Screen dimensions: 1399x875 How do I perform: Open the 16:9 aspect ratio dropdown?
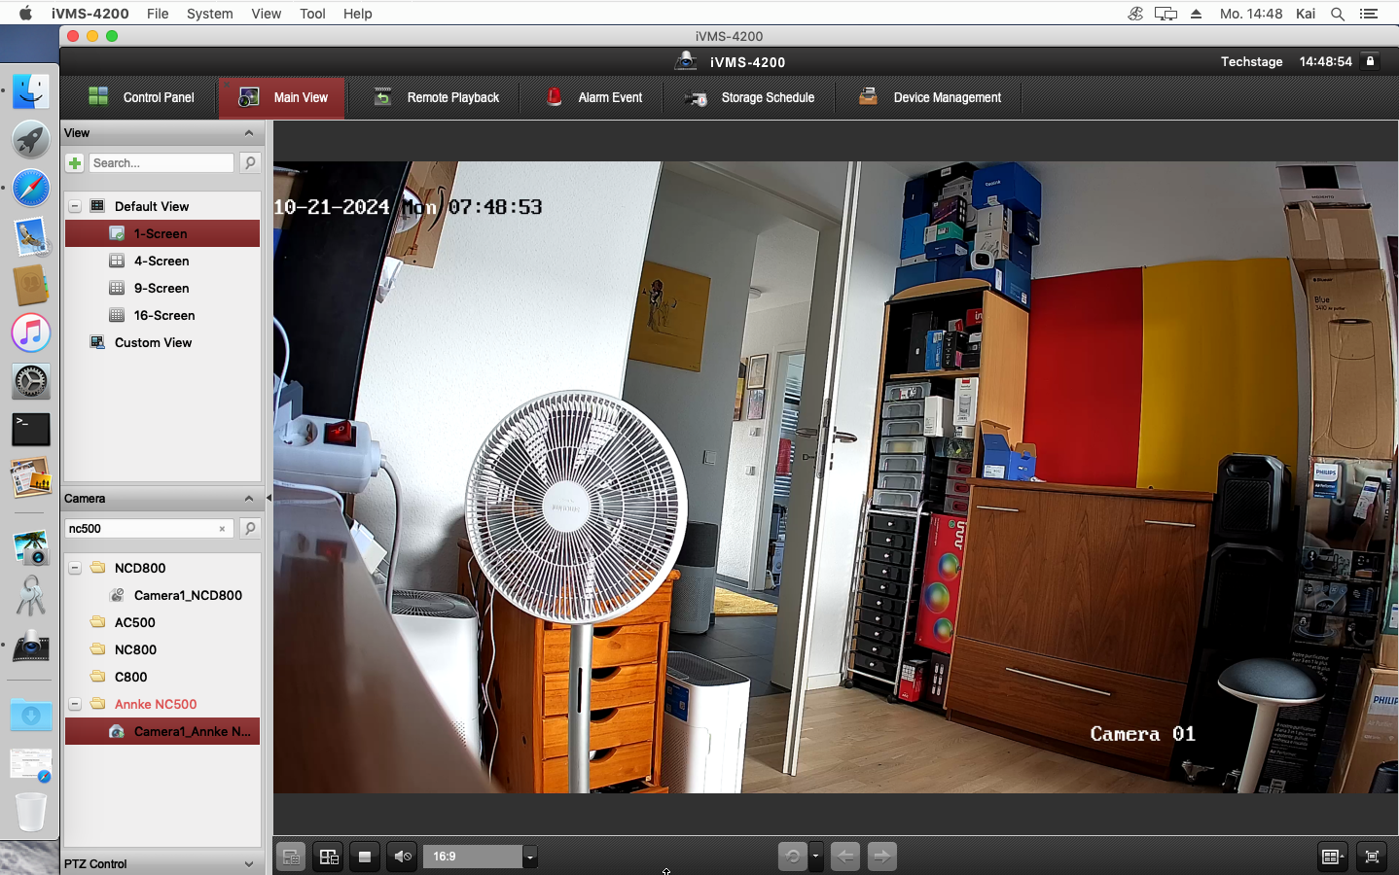(x=529, y=857)
